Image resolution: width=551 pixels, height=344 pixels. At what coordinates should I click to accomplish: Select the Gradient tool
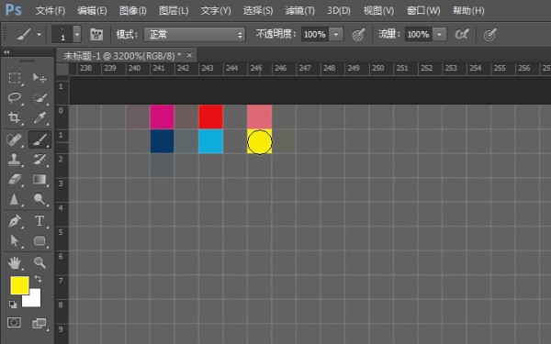[39, 180]
